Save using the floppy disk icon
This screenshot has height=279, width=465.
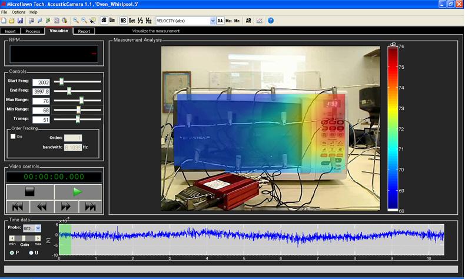click(20, 21)
